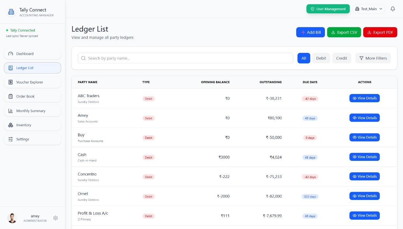Click the shield icon on User Management
The width and height of the screenshot is (403, 229).
click(x=312, y=9)
